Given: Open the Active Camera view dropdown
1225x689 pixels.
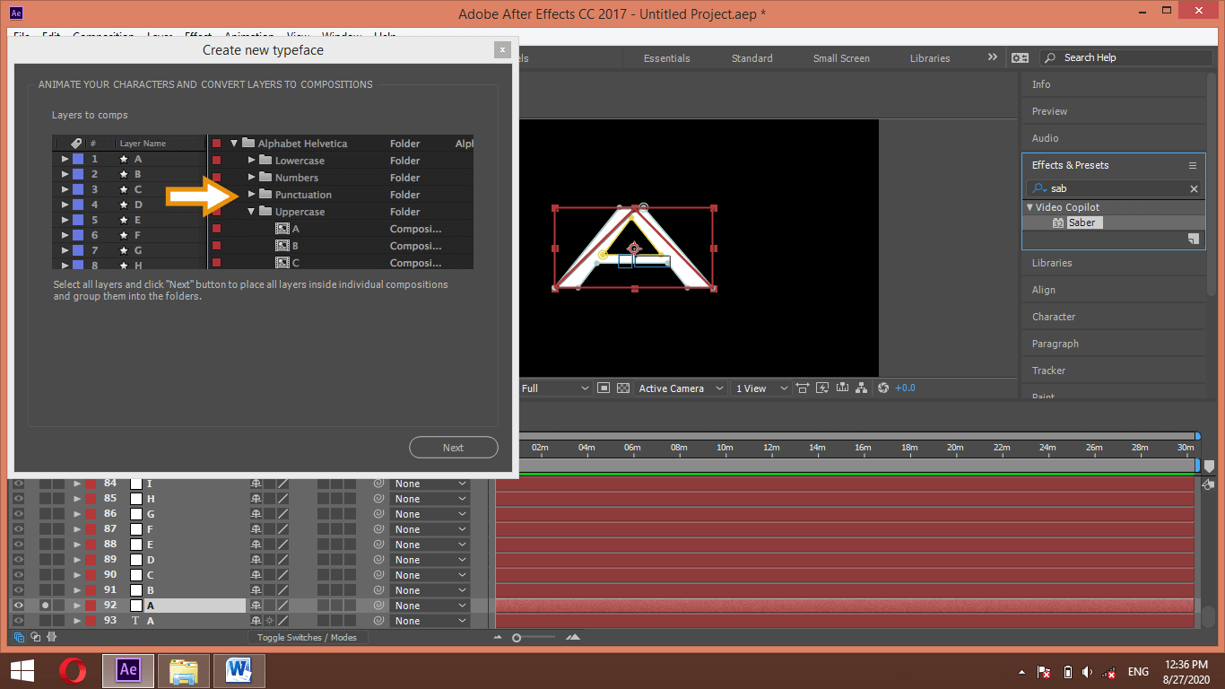Looking at the screenshot, I should click(680, 388).
